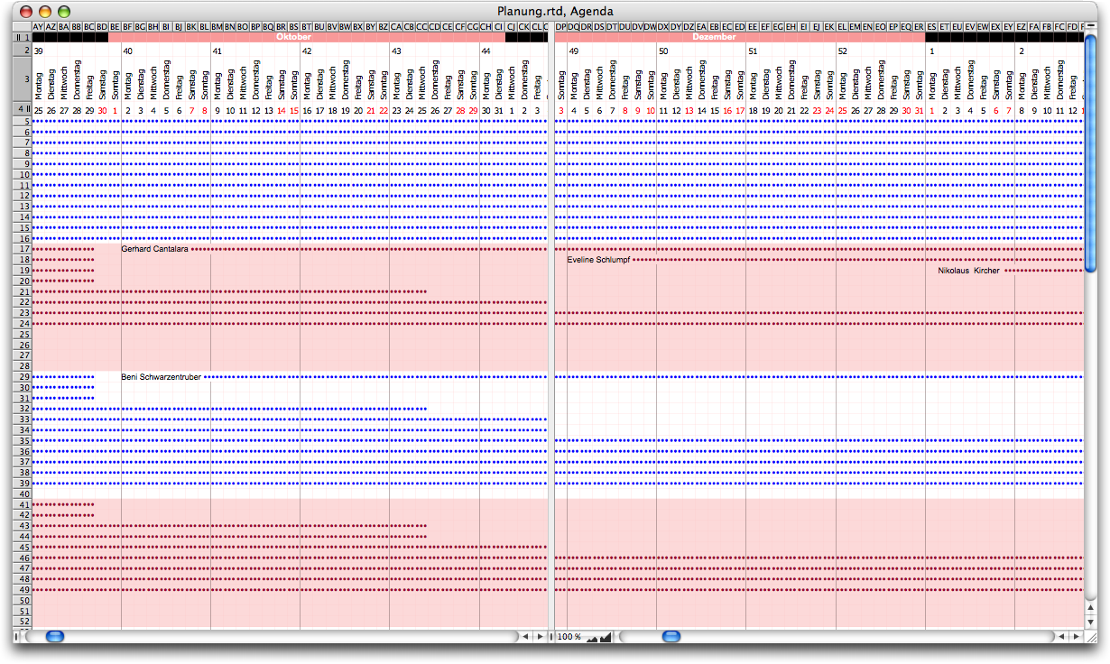Select row header 1 with lock marker

22,37
